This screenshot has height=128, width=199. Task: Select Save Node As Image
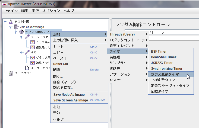point(79,95)
